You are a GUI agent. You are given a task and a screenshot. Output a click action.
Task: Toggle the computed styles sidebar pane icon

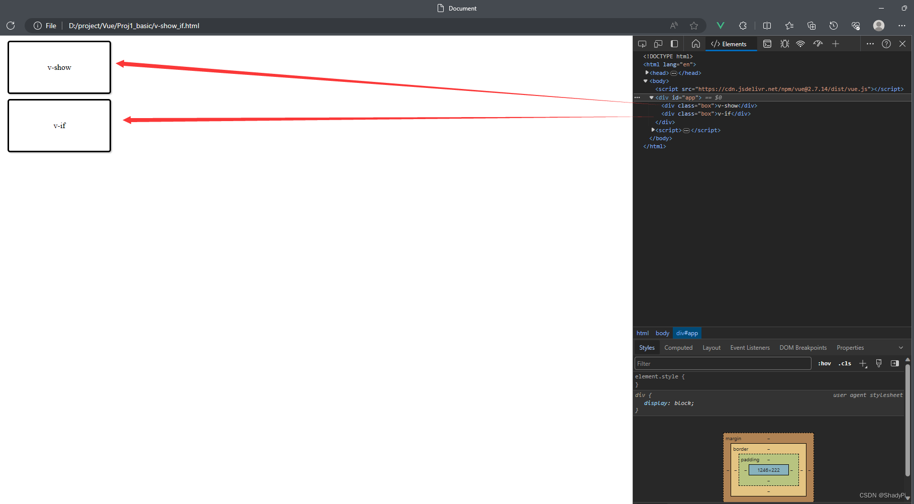tap(895, 363)
